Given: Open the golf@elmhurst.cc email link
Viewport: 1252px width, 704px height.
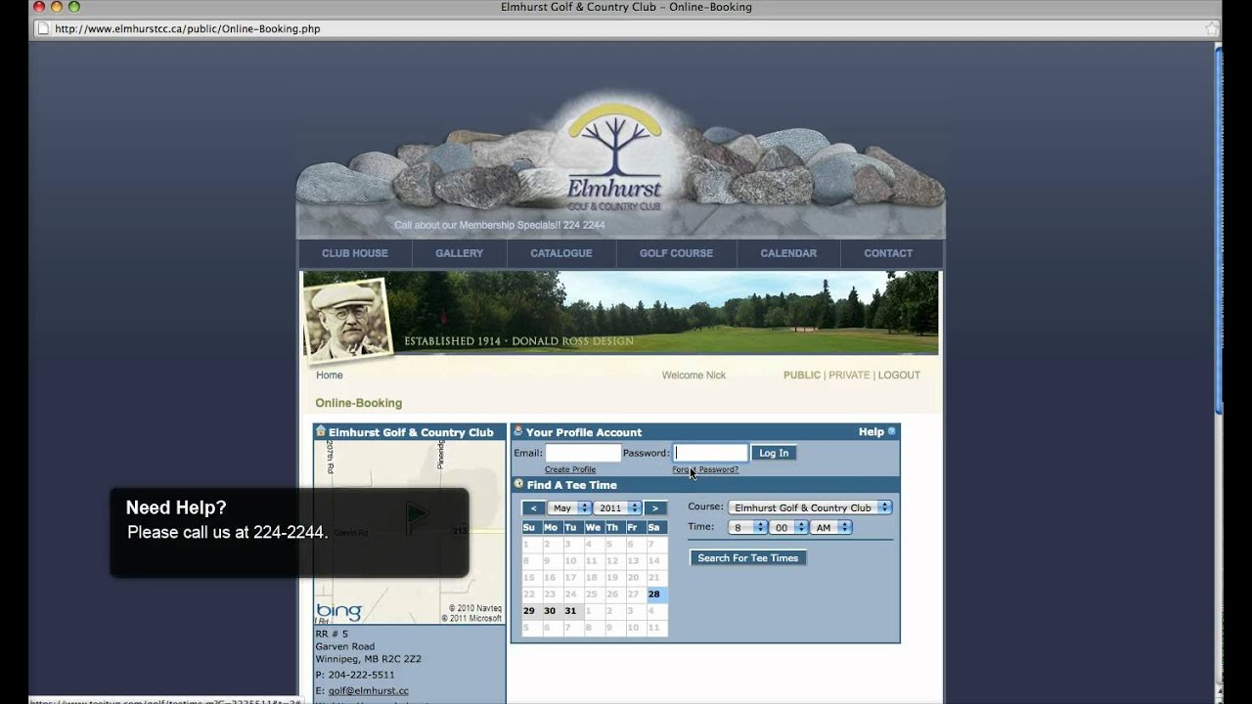Looking at the screenshot, I should [369, 690].
